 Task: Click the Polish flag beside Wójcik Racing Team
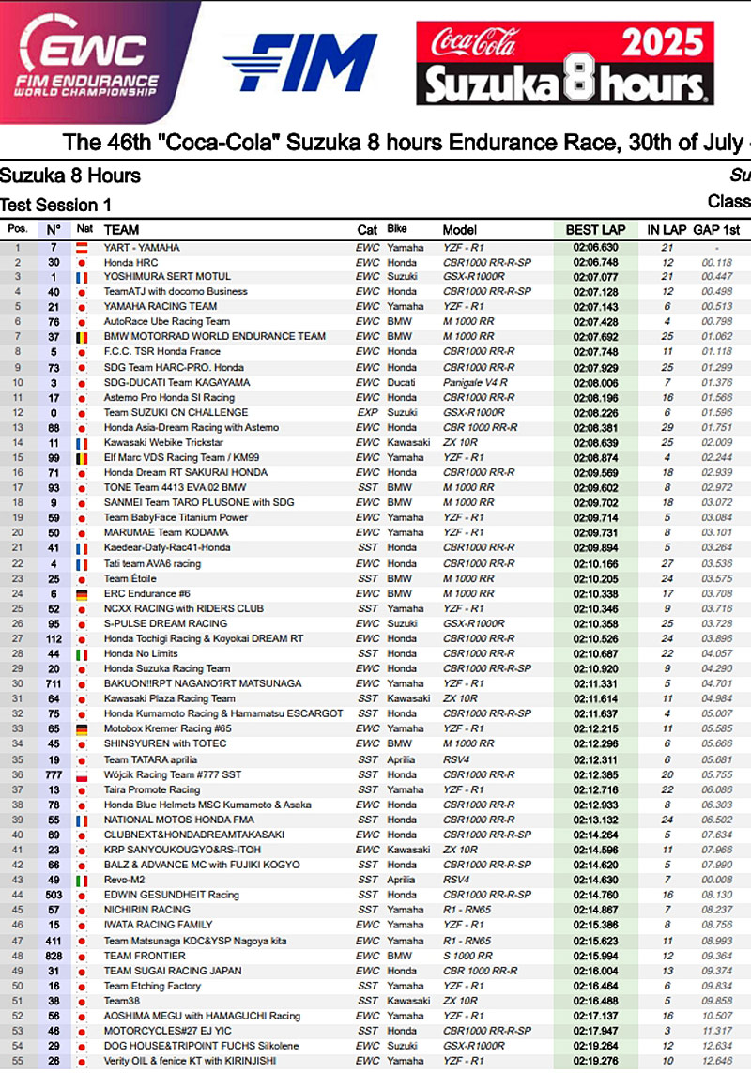82,774
